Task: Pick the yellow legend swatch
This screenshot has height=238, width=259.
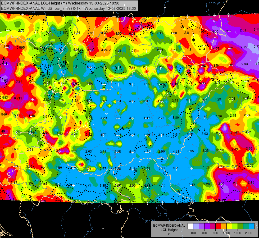Action: click(229, 226)
